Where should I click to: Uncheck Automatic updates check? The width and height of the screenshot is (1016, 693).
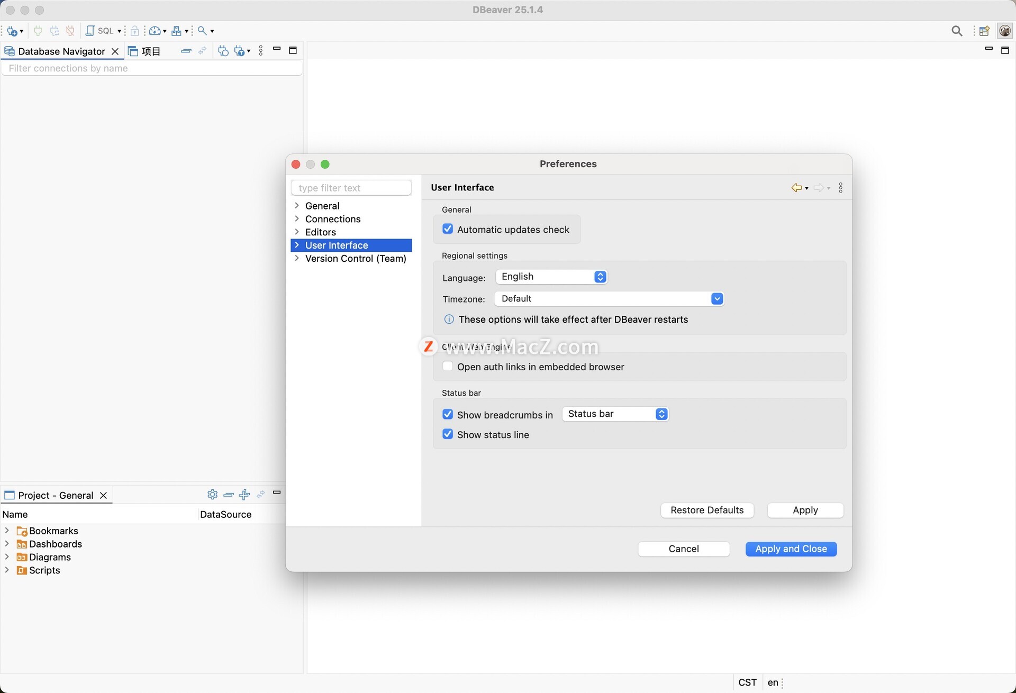tap(448, 229)
